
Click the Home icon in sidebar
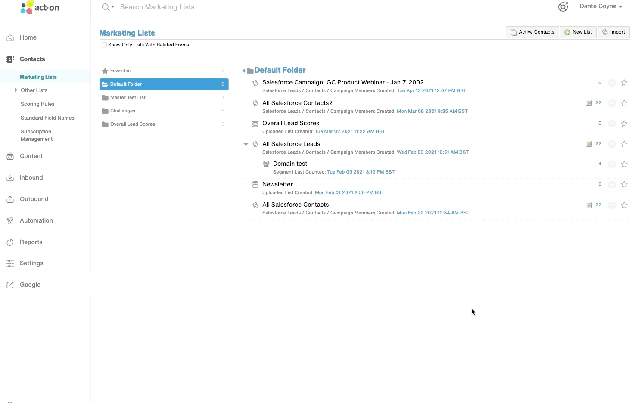10,38
